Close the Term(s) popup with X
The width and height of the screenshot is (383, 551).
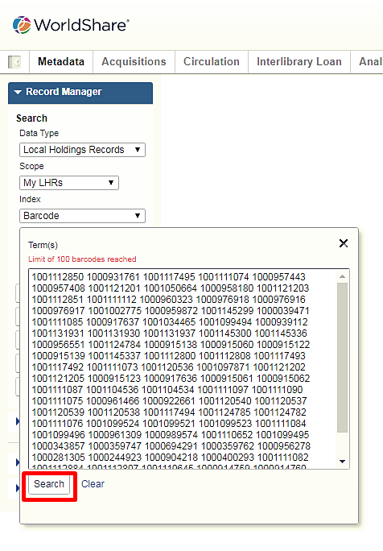344,243
